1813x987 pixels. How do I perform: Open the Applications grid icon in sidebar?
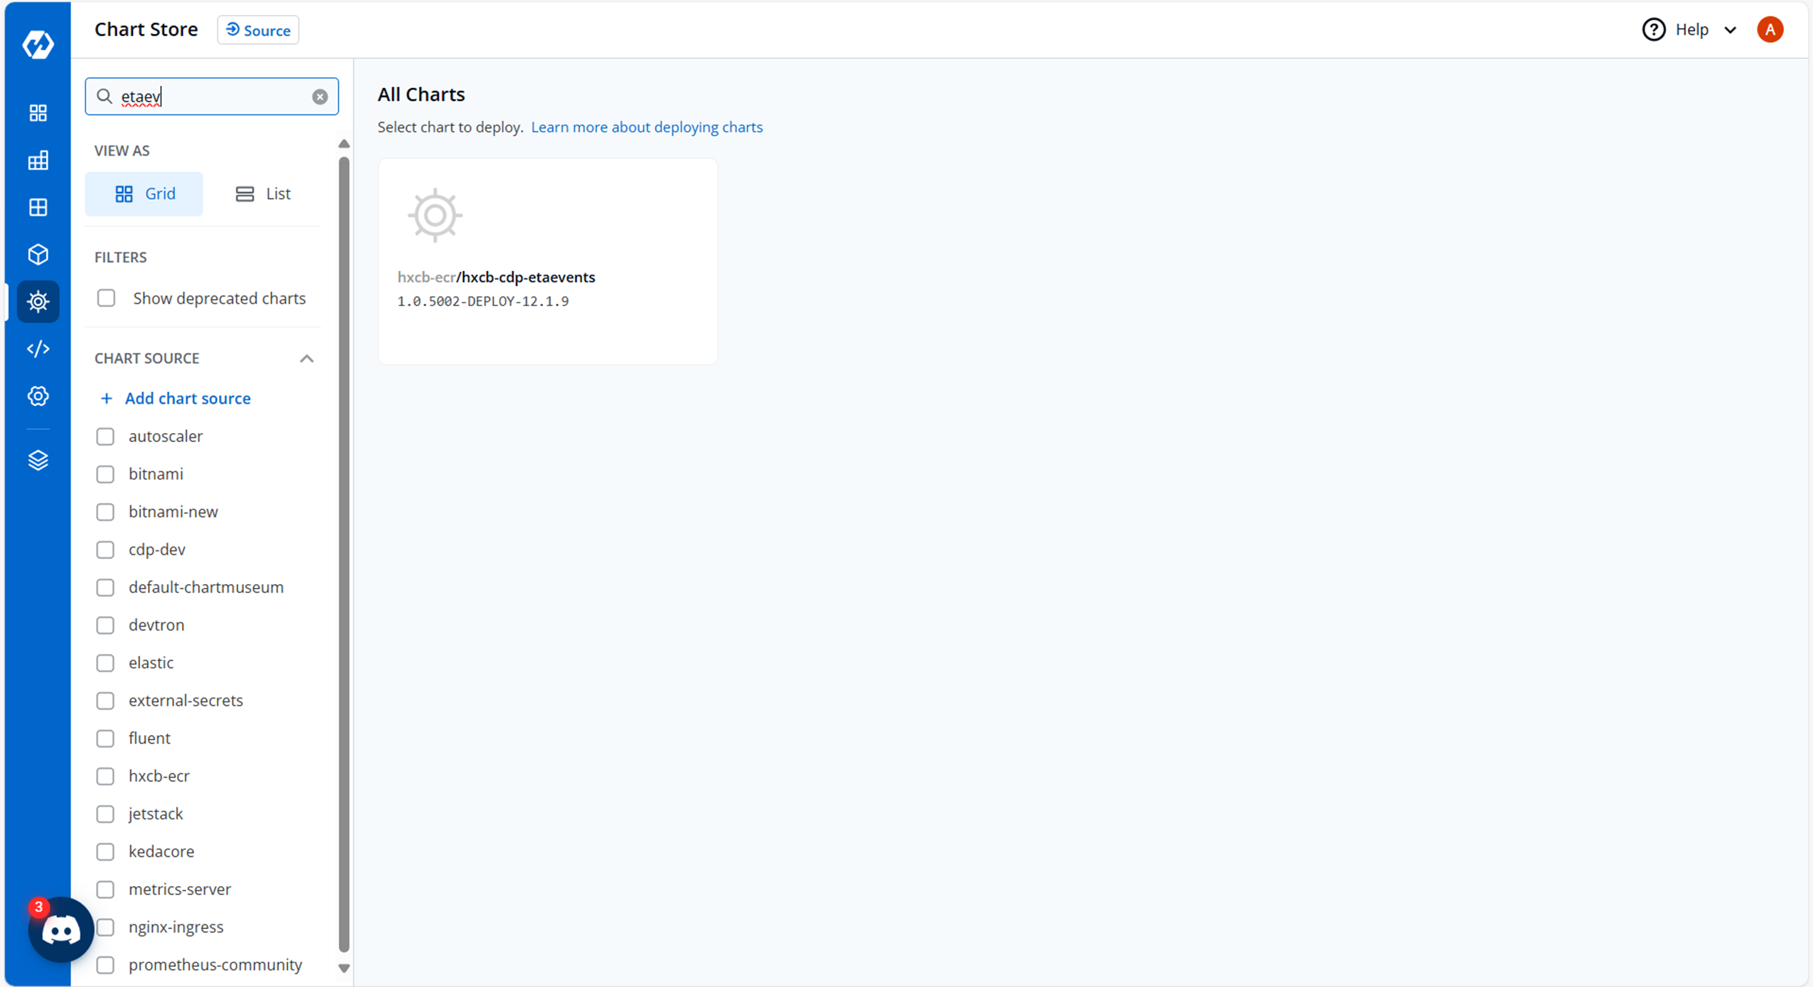click(38, 112)
